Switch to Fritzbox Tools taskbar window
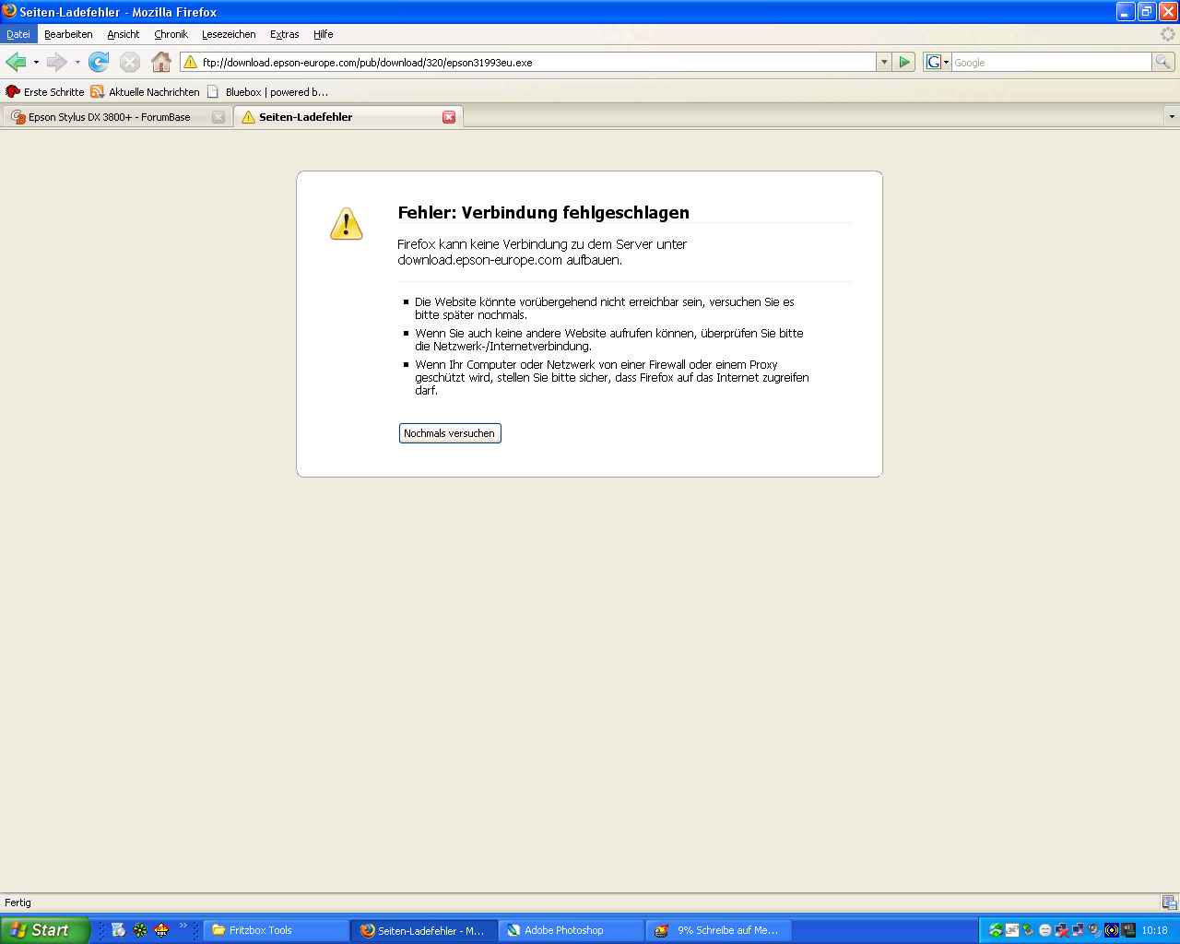 (277, 930)
